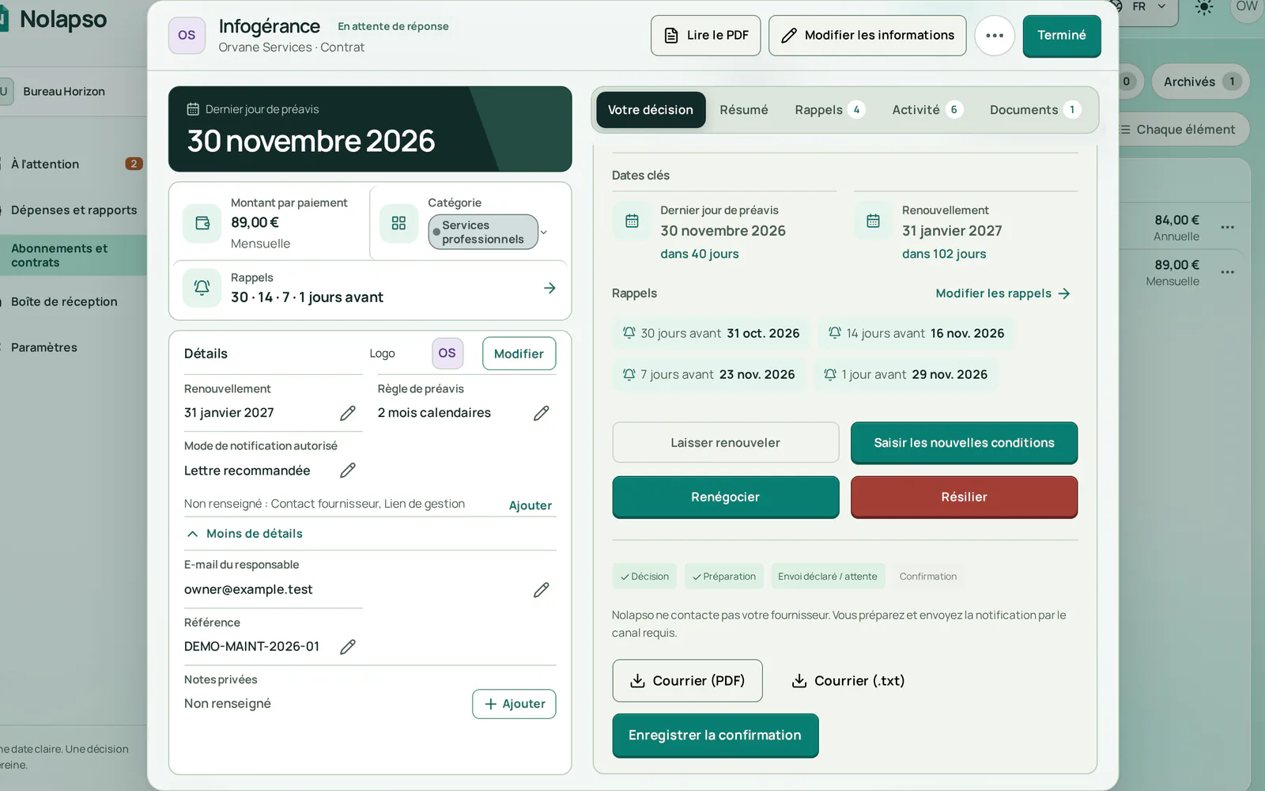Click Saisir les nouvelles conditions
Screen dimensions: 1265x791
tap(964, 443)
